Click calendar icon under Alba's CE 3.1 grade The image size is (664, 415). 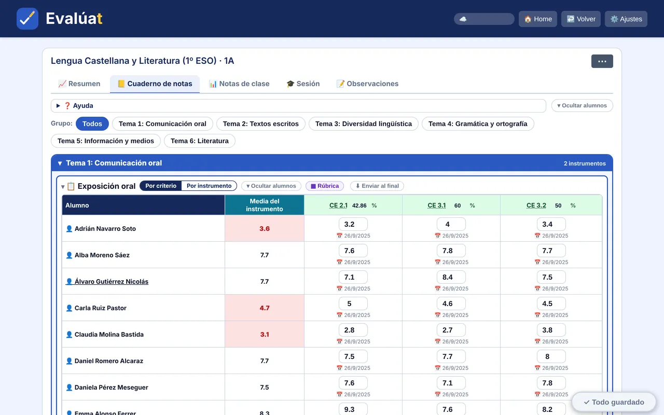[x=437, y=262]
